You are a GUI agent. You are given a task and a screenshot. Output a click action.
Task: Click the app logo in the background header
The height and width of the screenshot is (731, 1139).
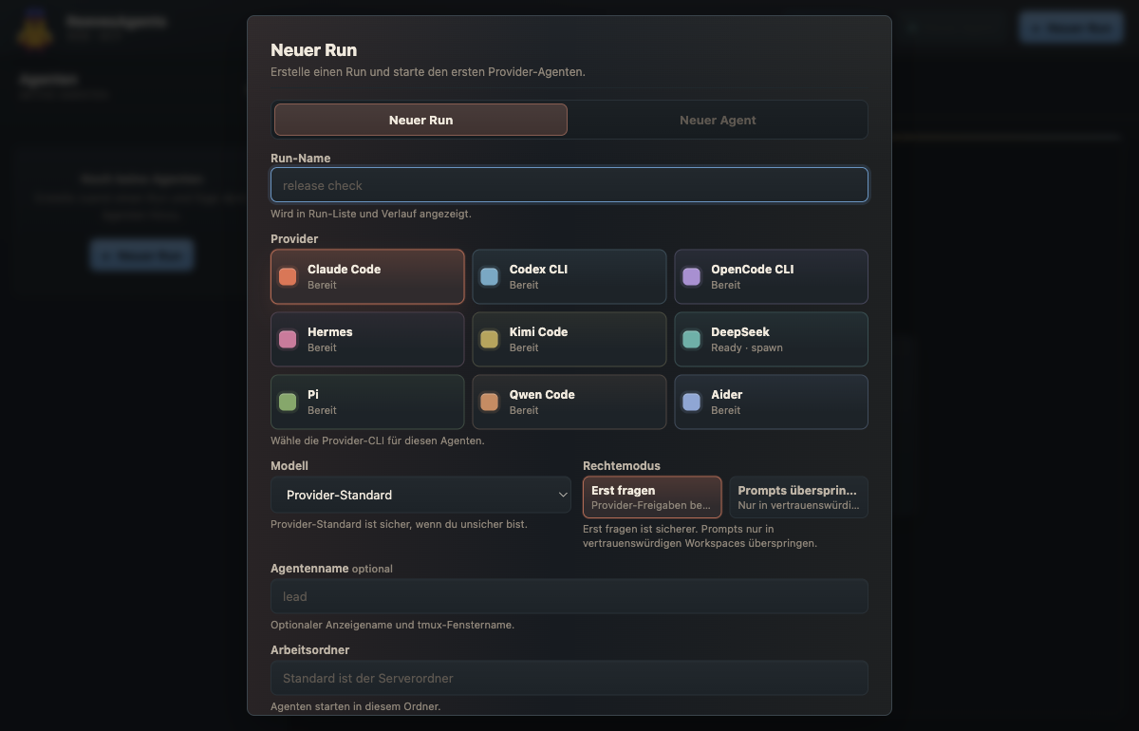(x=35, y=28)
